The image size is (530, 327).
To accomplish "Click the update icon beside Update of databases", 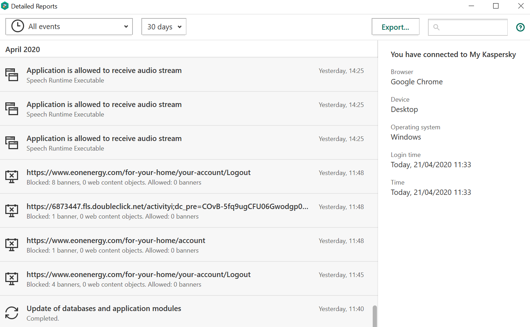I will (x=12, y=313).
